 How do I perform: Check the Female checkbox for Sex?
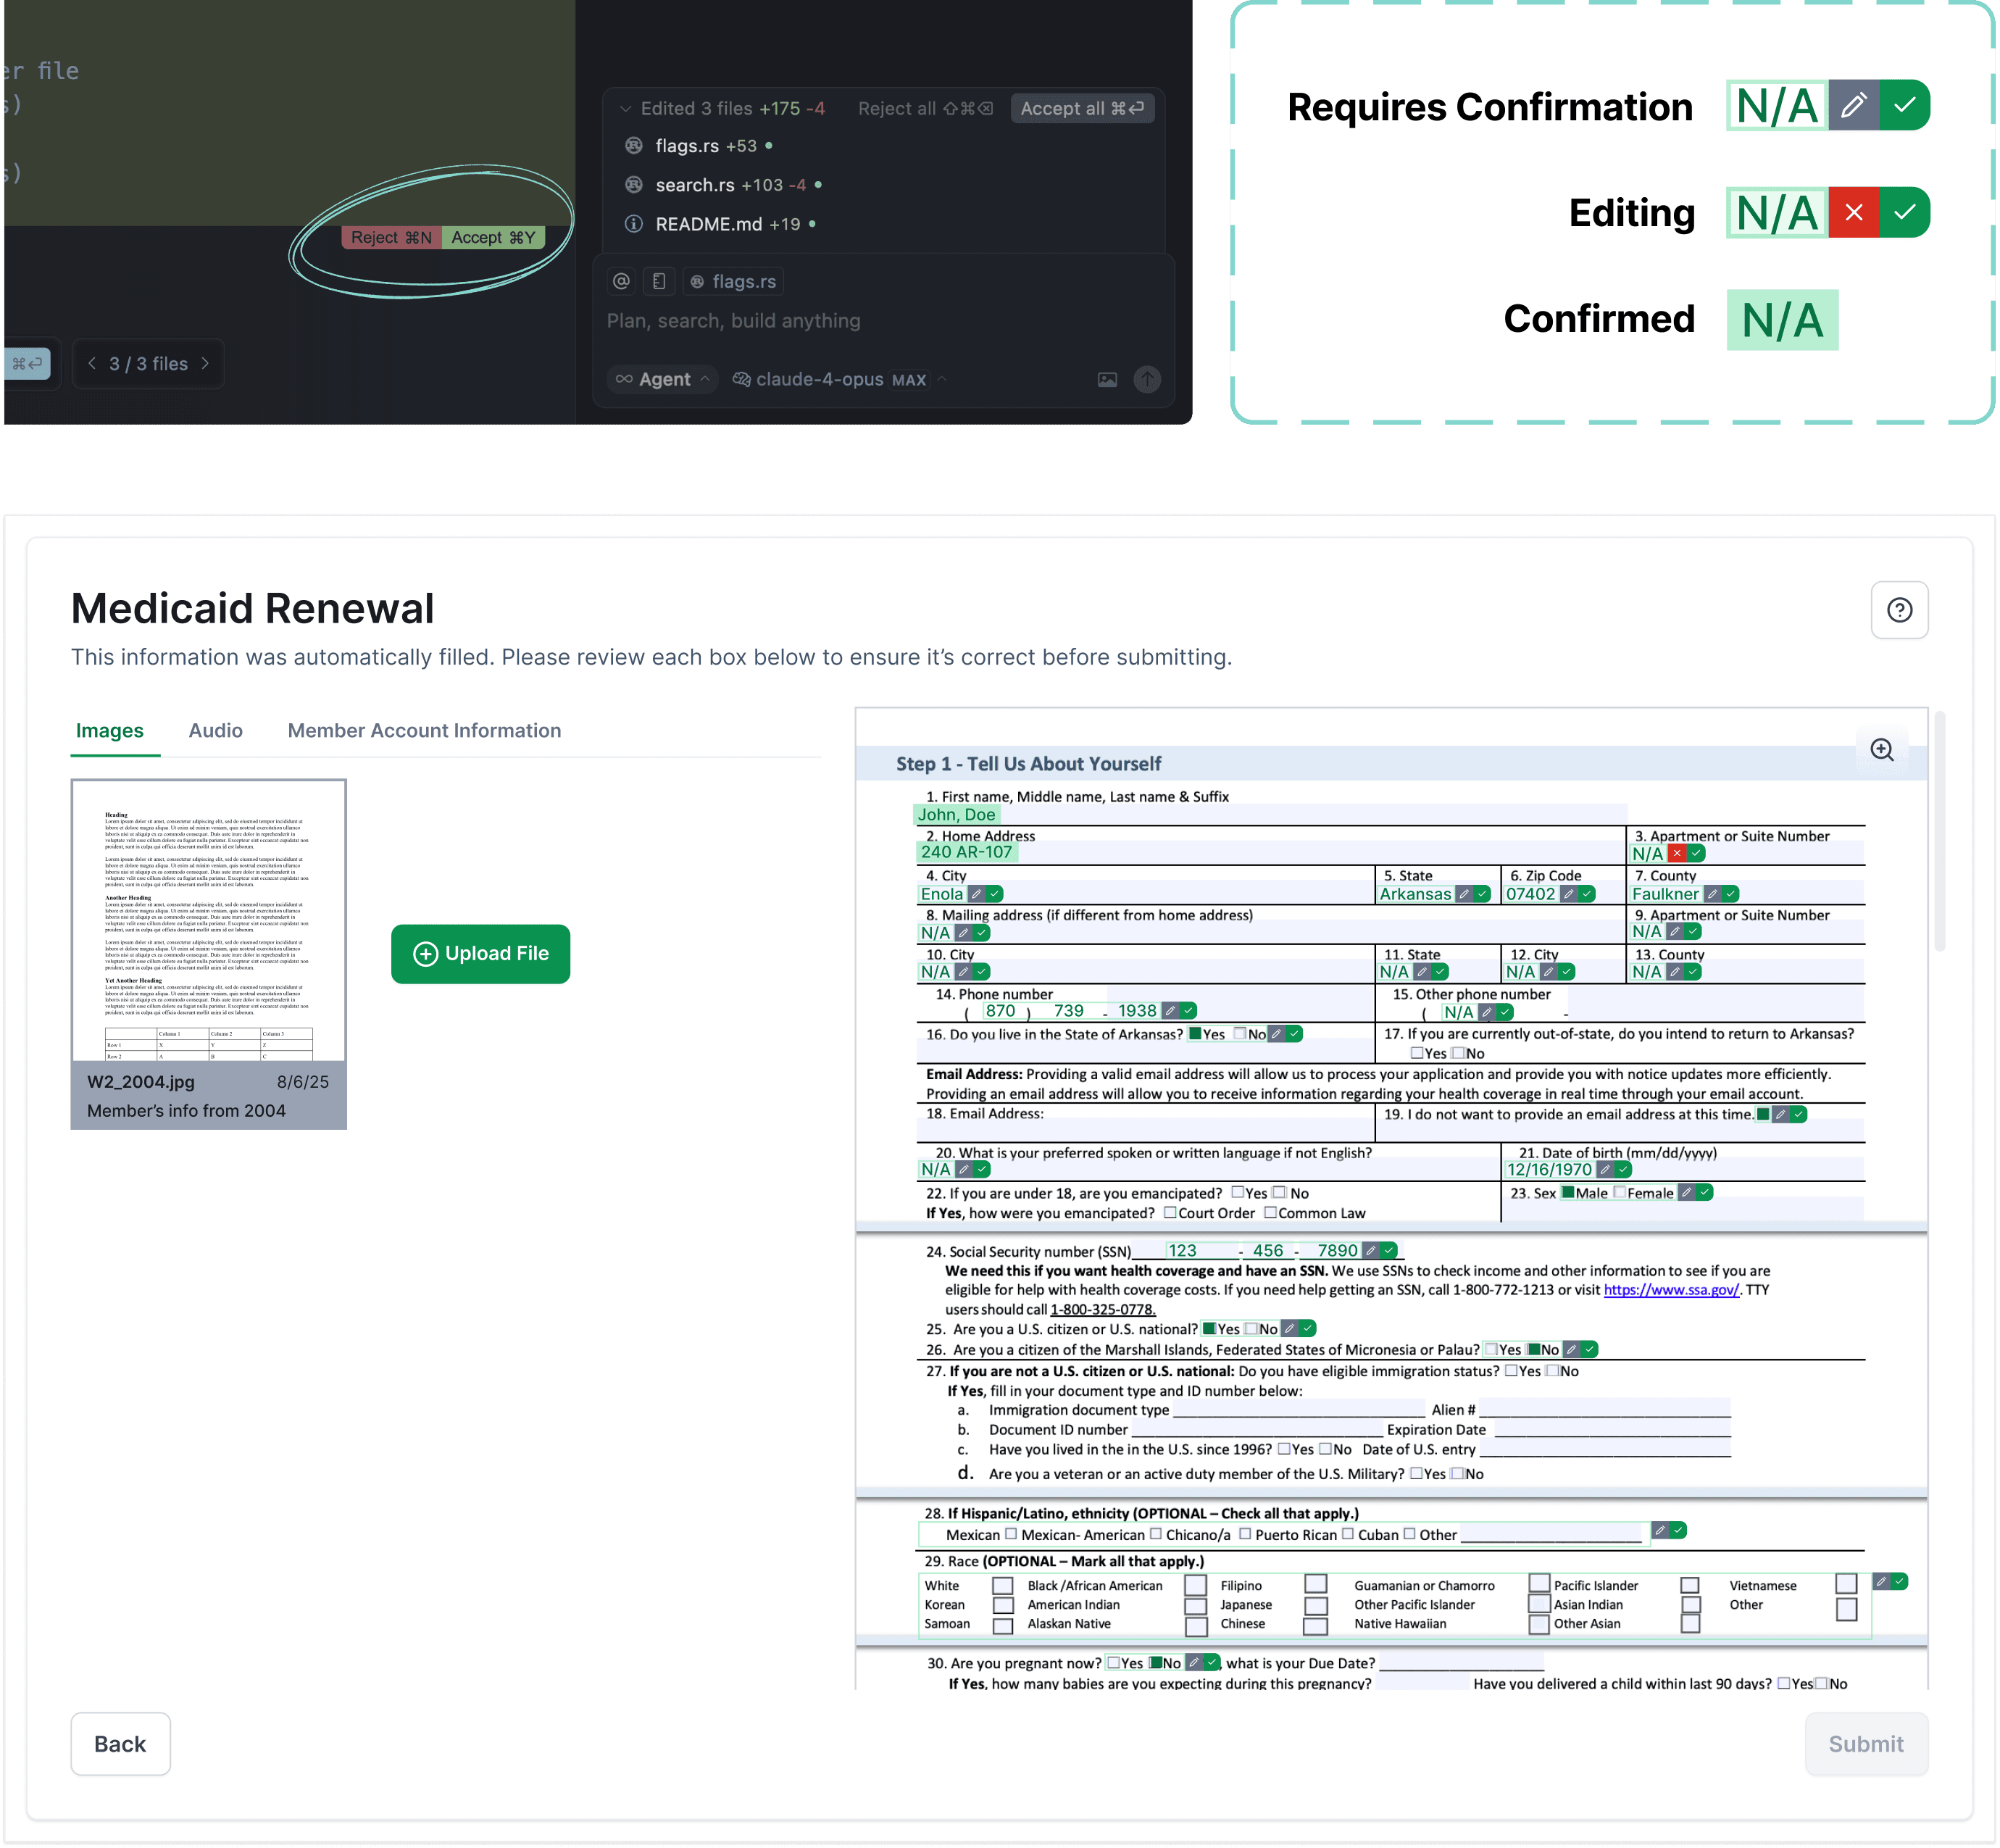pyautogui.click(x=1619, y=1192)
